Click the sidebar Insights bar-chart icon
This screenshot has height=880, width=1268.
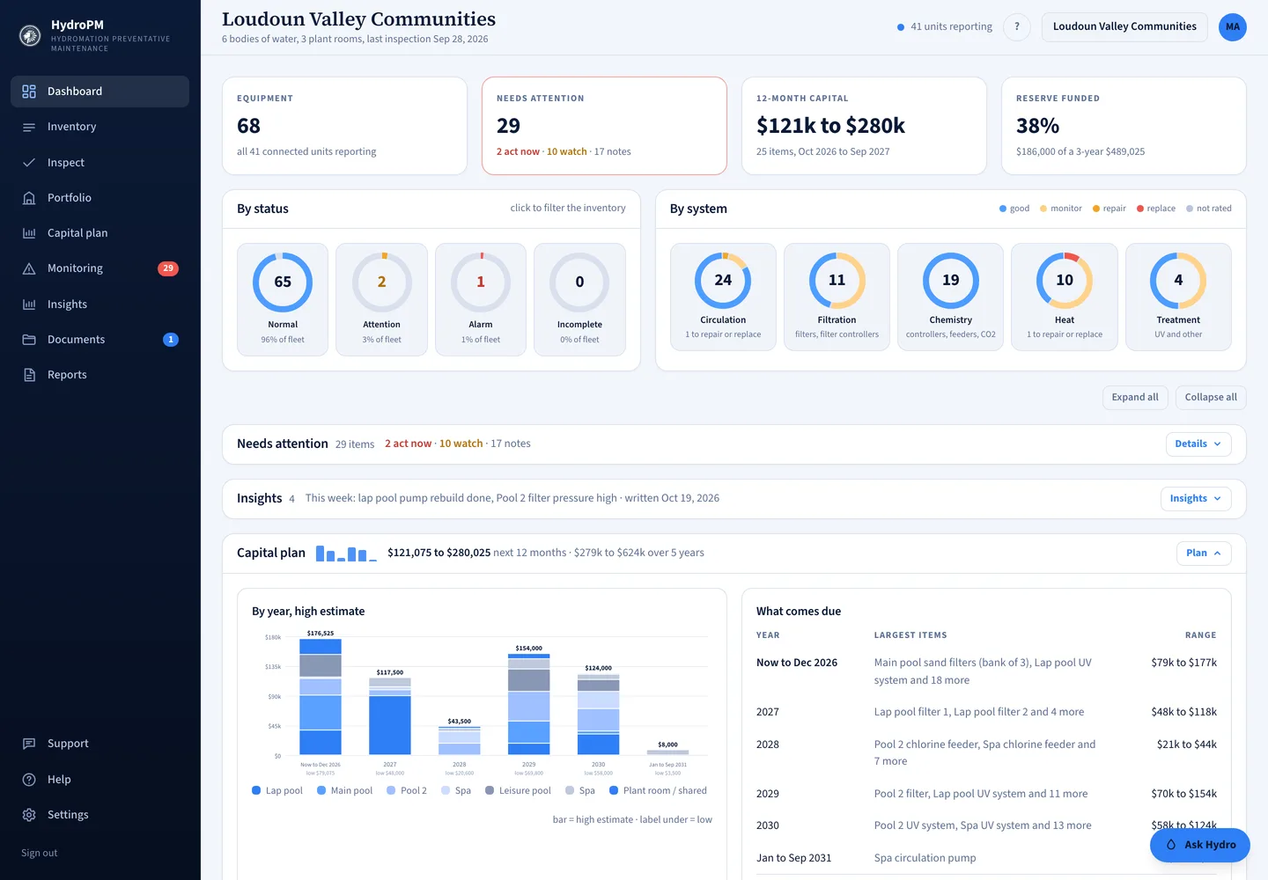click(x=29, y=304)
